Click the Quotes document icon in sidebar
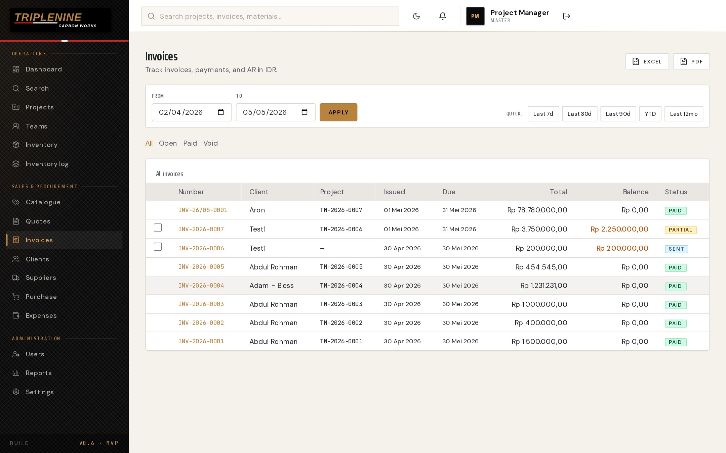The height and width of the screenshot is (453, 726). click(16, 221)
